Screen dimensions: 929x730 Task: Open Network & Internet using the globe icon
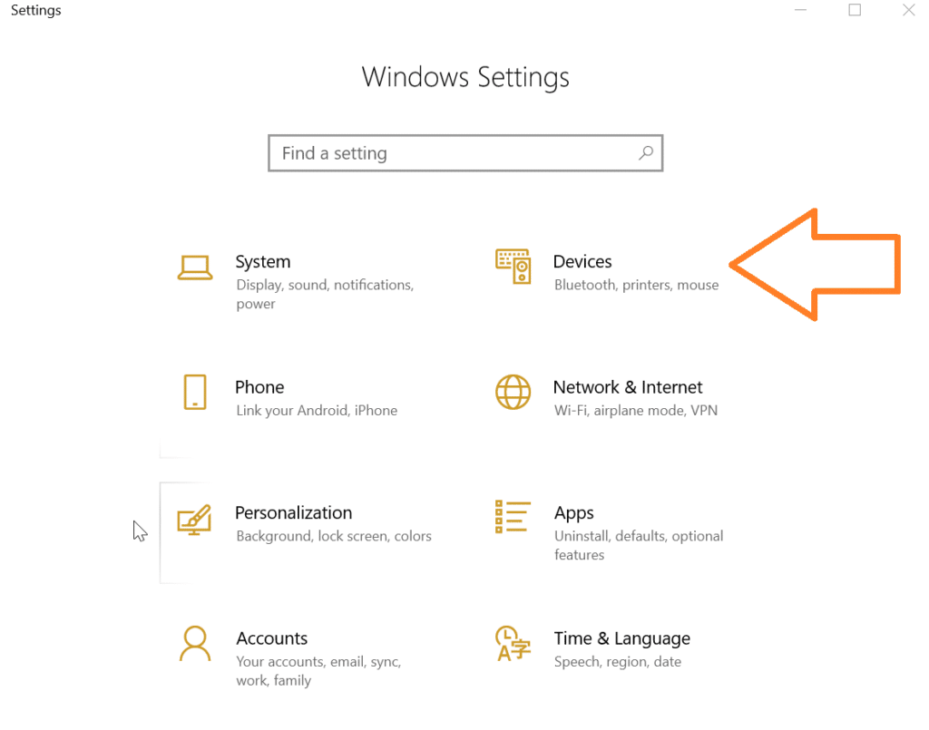[x=513, y=392]
